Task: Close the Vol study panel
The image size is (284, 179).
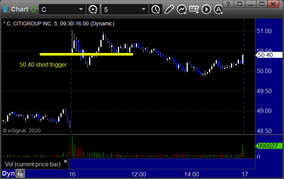Action: (65, 161)
